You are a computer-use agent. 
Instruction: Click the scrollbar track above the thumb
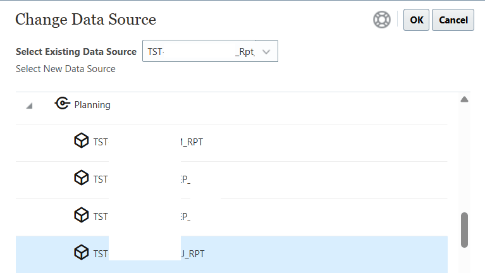click(464, 158)
